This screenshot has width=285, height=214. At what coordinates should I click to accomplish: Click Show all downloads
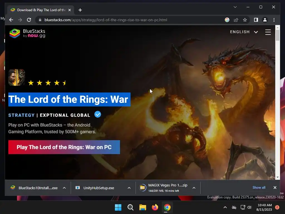[259, 188]
